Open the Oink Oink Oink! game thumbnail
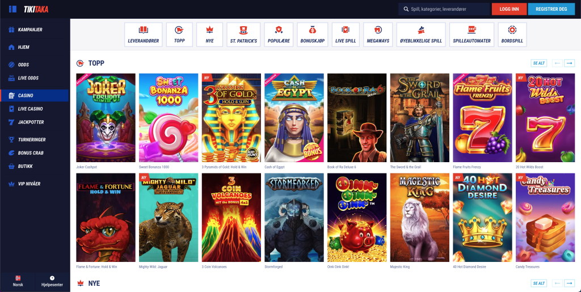Viewport: 581px width, 292px height. coord(357,218)
